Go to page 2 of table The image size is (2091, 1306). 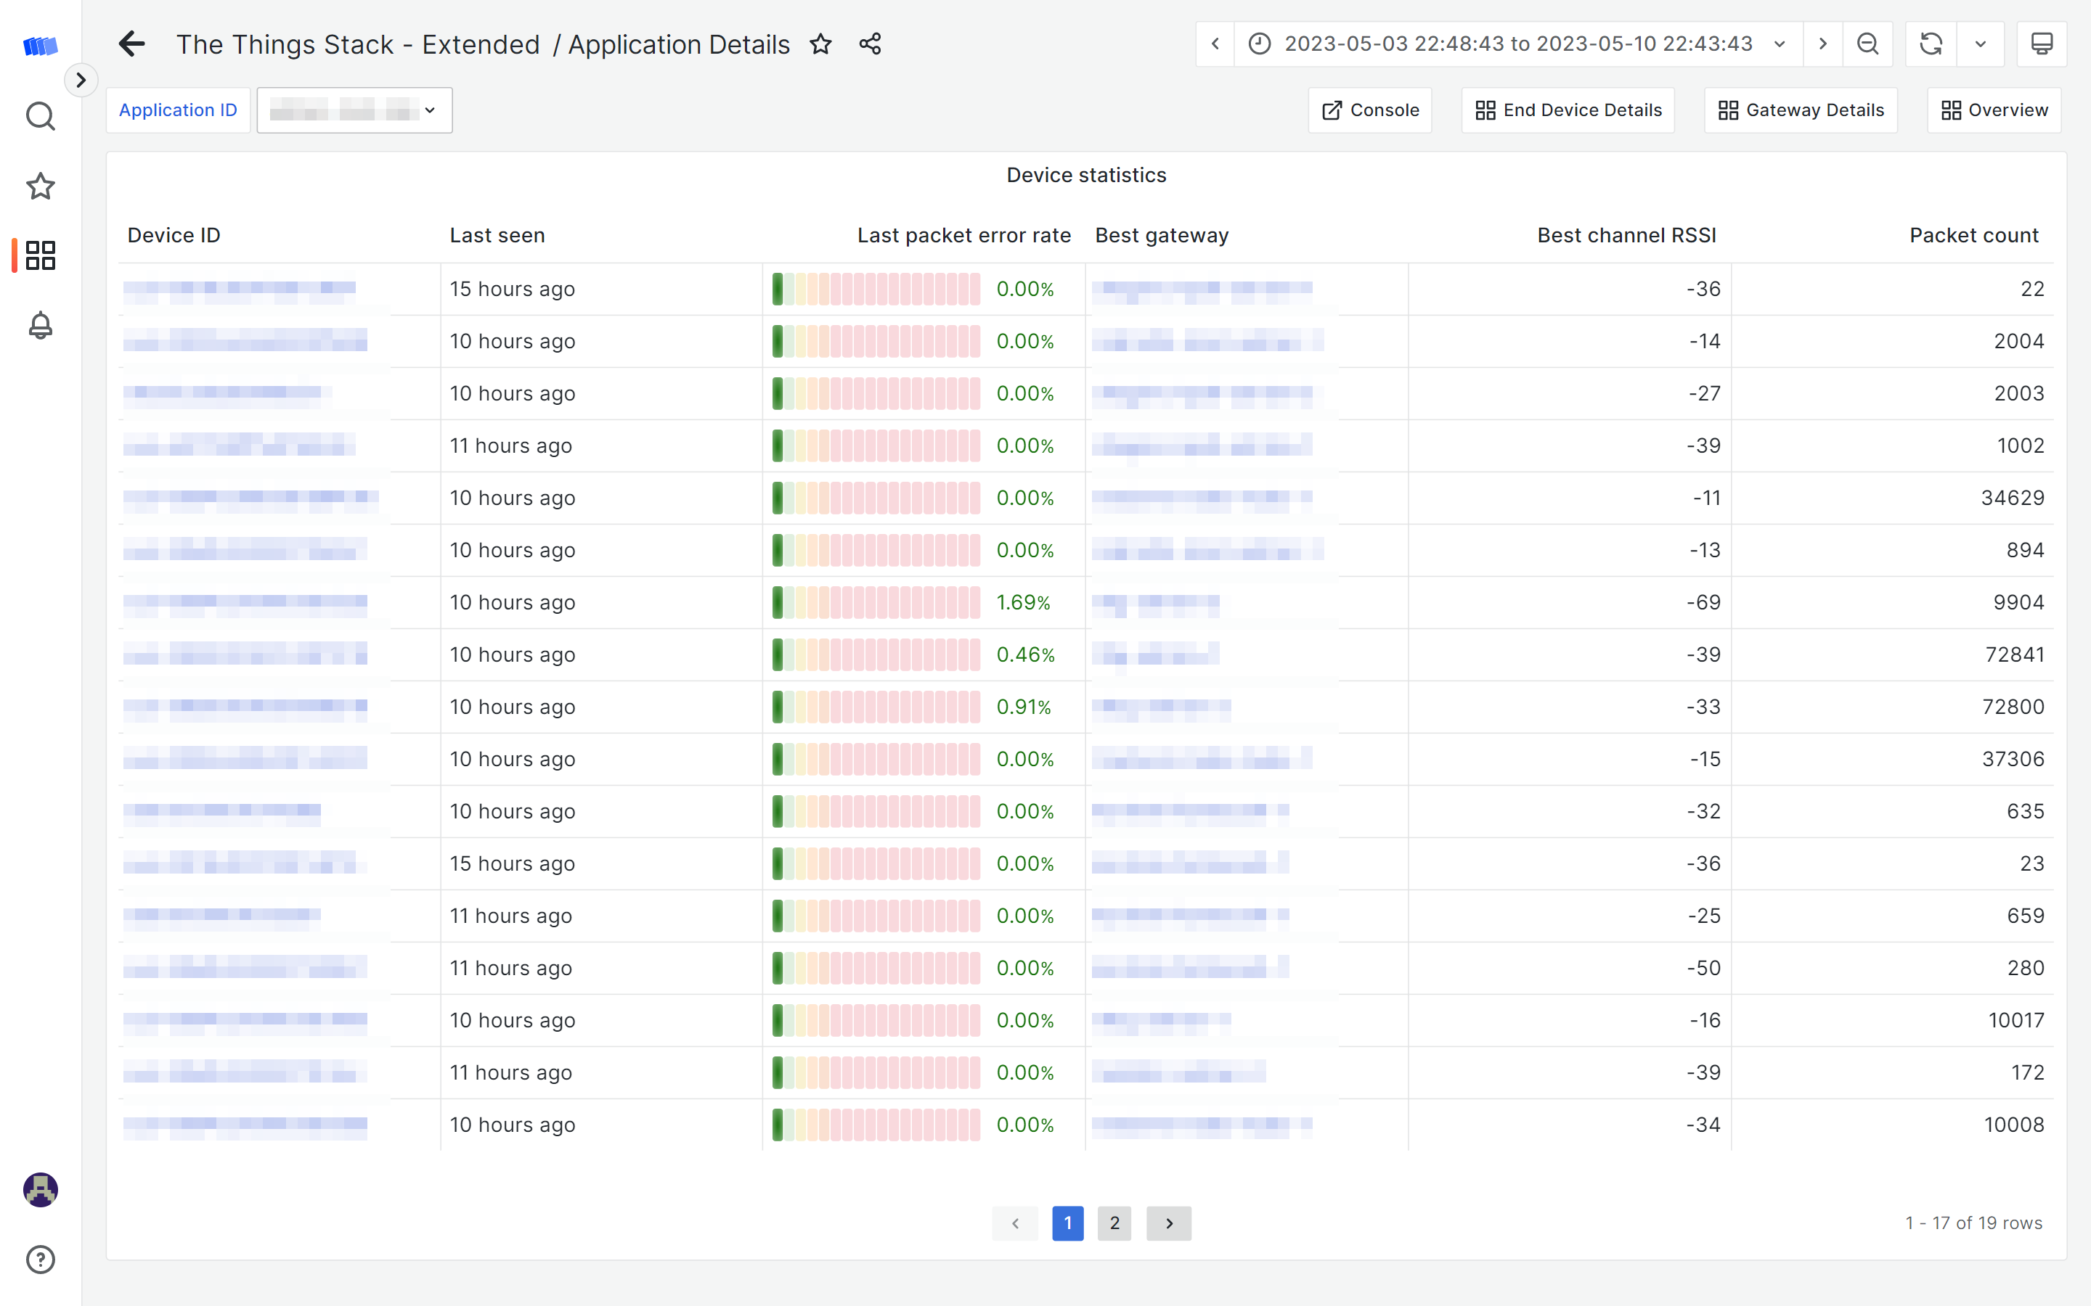[x=1114, y=1223]
